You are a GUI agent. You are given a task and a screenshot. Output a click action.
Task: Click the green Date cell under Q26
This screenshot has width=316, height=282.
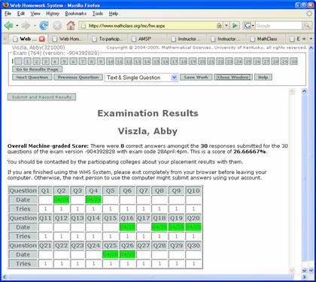pyautogui.click(x=127, y=255)
